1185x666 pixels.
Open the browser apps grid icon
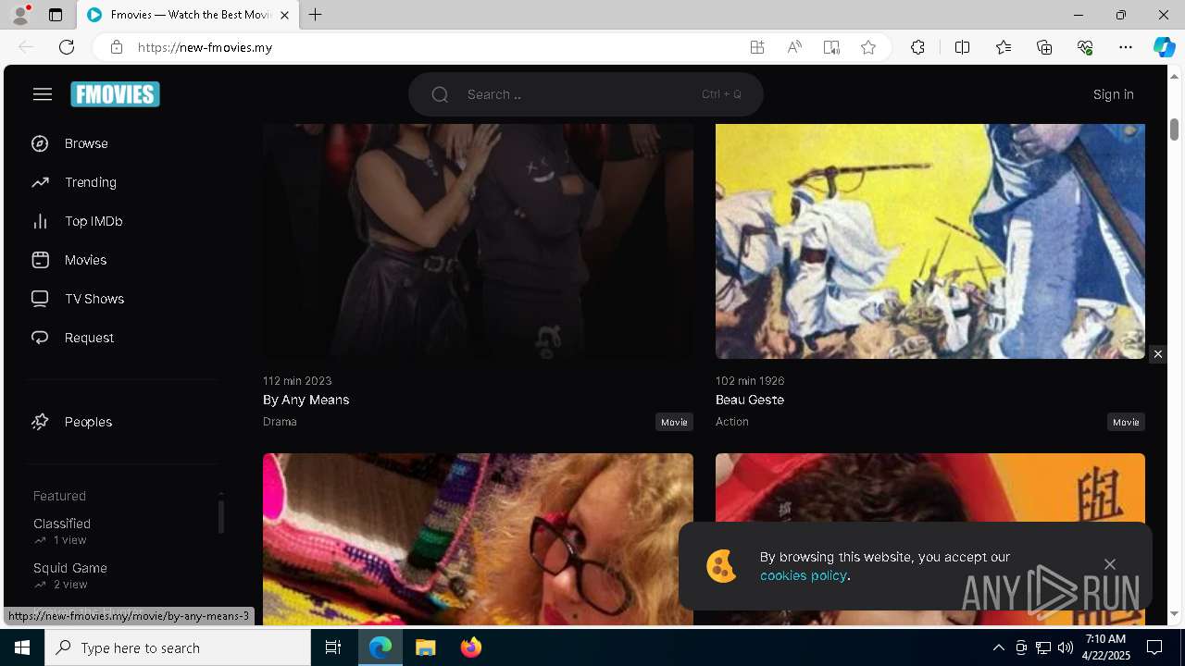757,47
